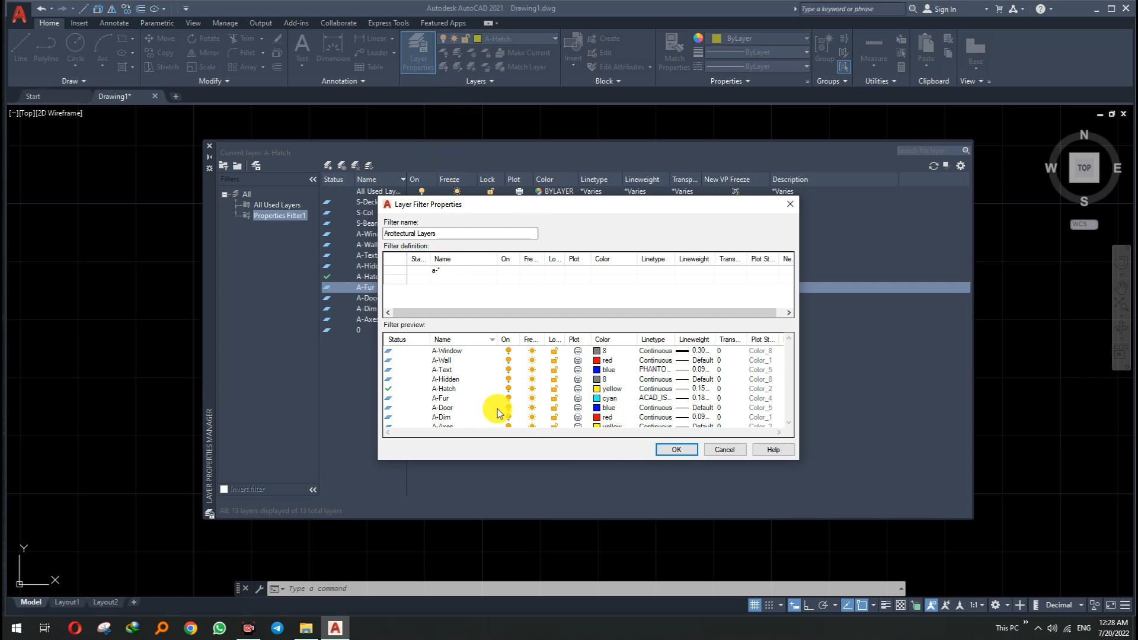Image resolution: width=1138 pixels, height=640 pixels.
Task: Toggle snap mode in status bar
Action: [x=769, y=605]
